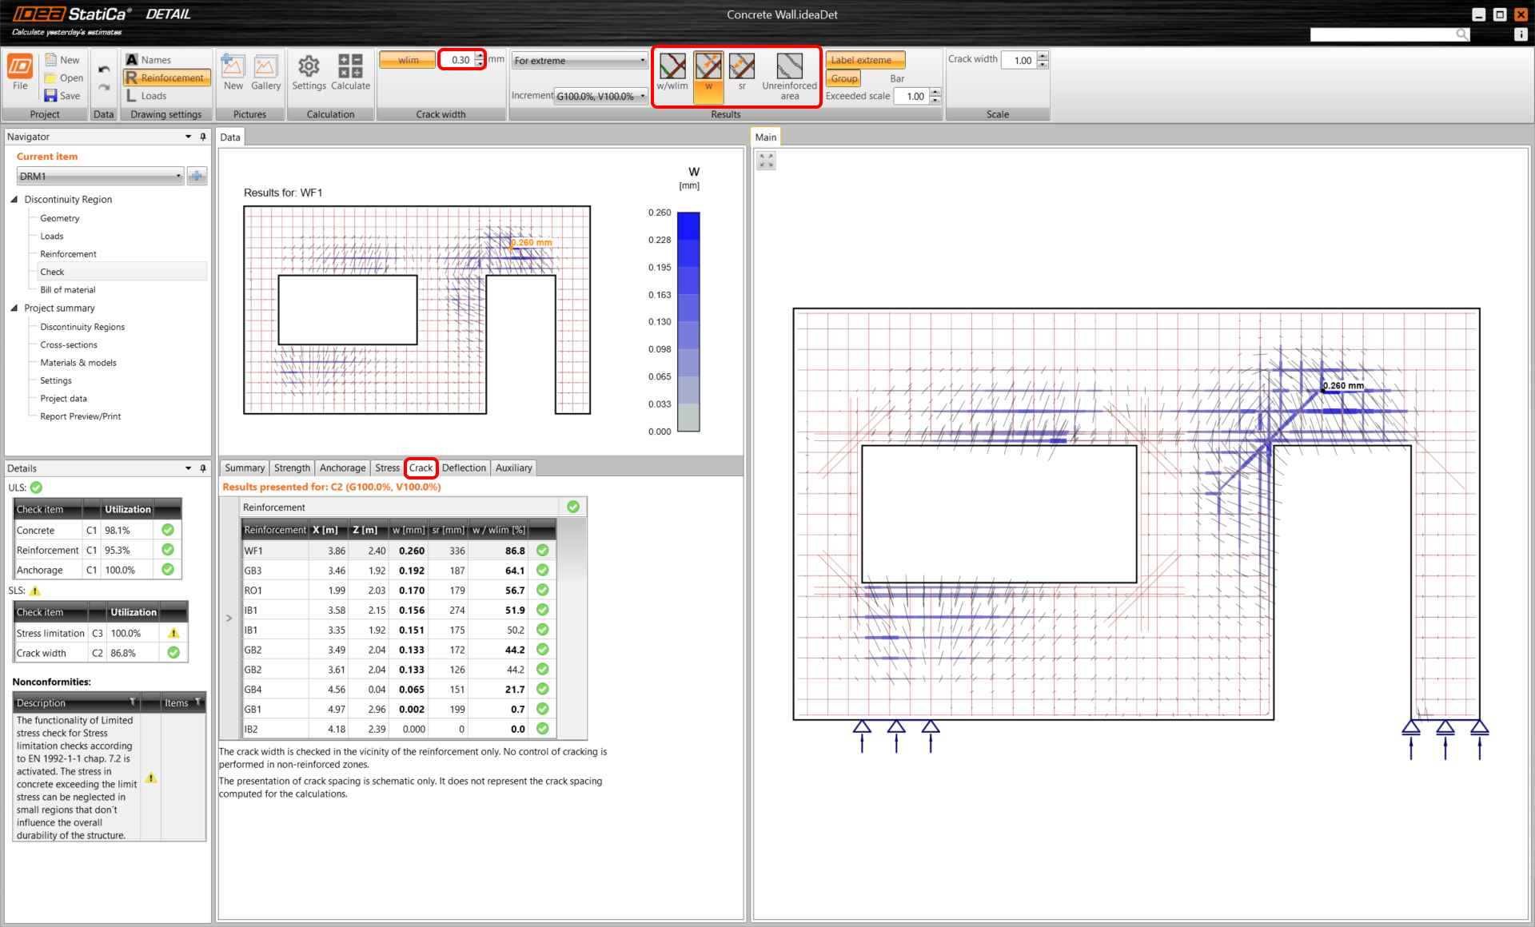This screenshot has height=927, width=1535.
Task: Switch to the Deflection tab
Action: click(464, 468)
